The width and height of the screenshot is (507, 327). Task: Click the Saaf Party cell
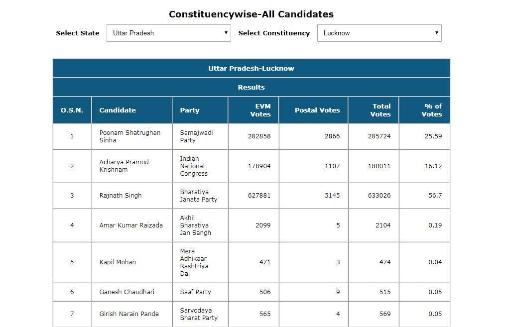195,292
